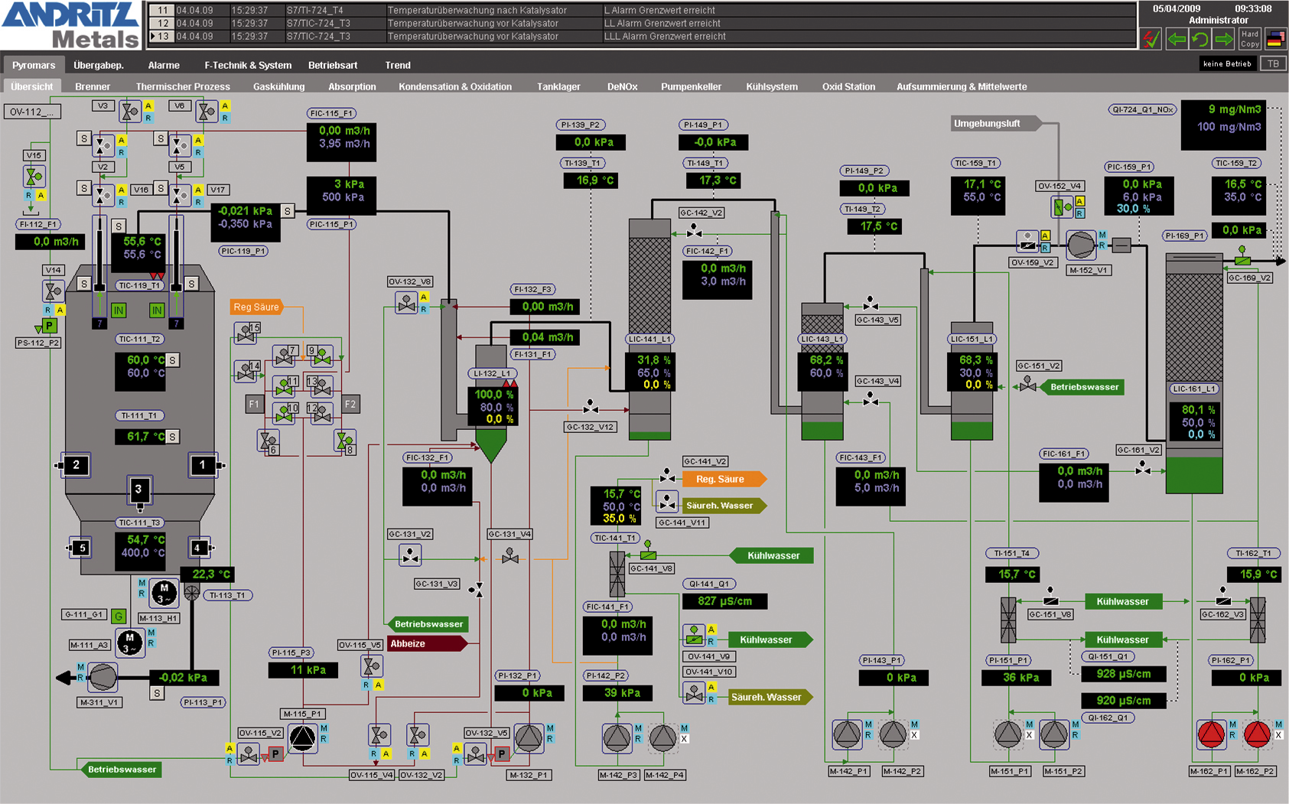
Task: Click the green circular undo arrow icon
Action: coord(1200,38)
